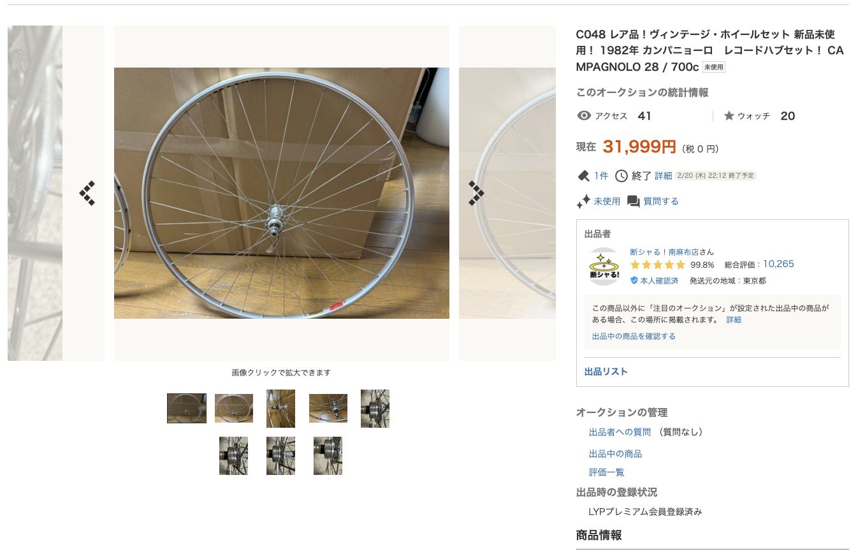The image size is (858, 554).
Task: Advance carousel with right arrow icon
Action: tap(476, 193)
